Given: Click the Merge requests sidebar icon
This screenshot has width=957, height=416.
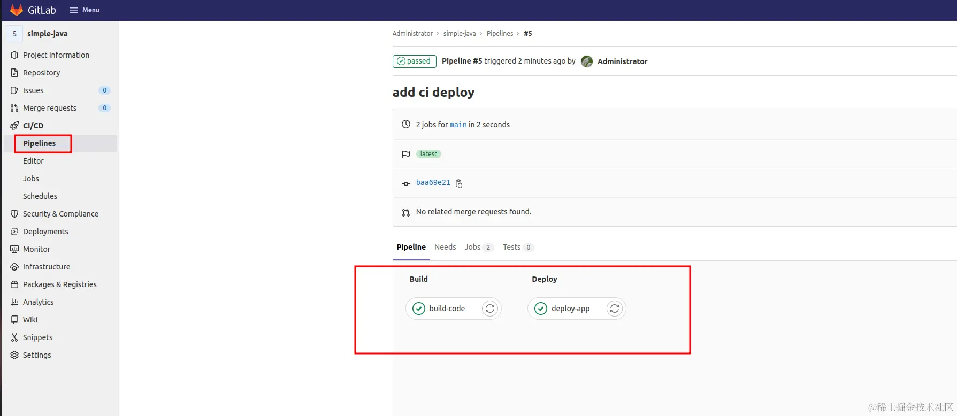Looking at the screenshot, I should [x=14, y=108].
